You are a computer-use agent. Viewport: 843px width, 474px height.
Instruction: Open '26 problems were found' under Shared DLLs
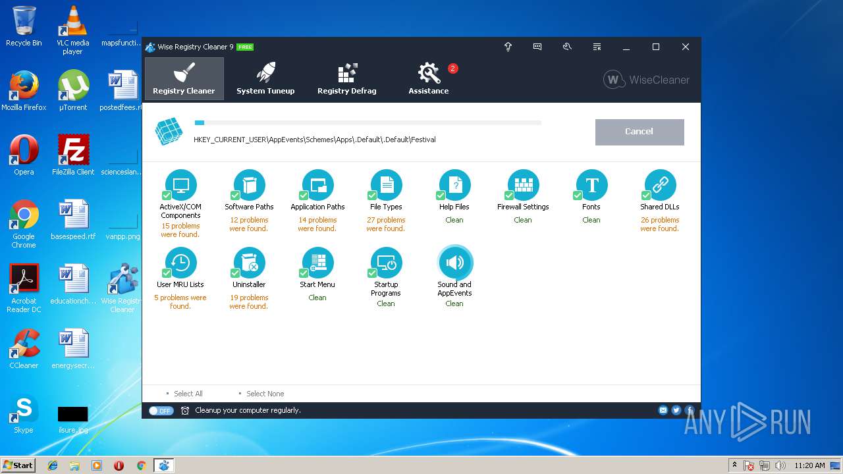point(660,224)
